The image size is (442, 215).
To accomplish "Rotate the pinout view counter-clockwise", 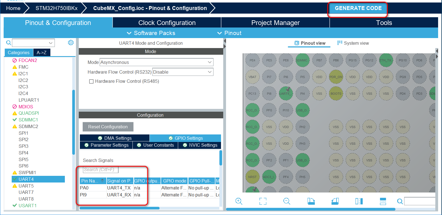I will [335, 201].
